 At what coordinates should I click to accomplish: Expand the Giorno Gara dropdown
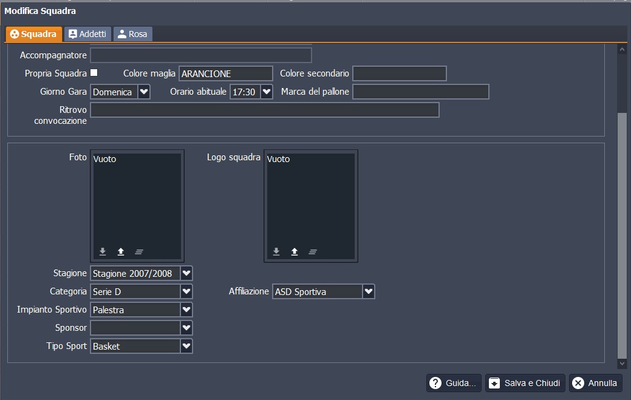point(144,92)
